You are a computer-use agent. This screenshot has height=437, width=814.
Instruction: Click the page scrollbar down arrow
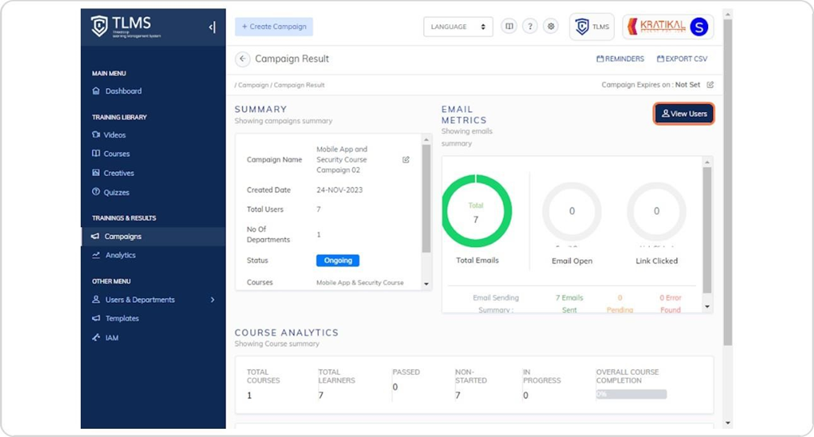[727, 423]
